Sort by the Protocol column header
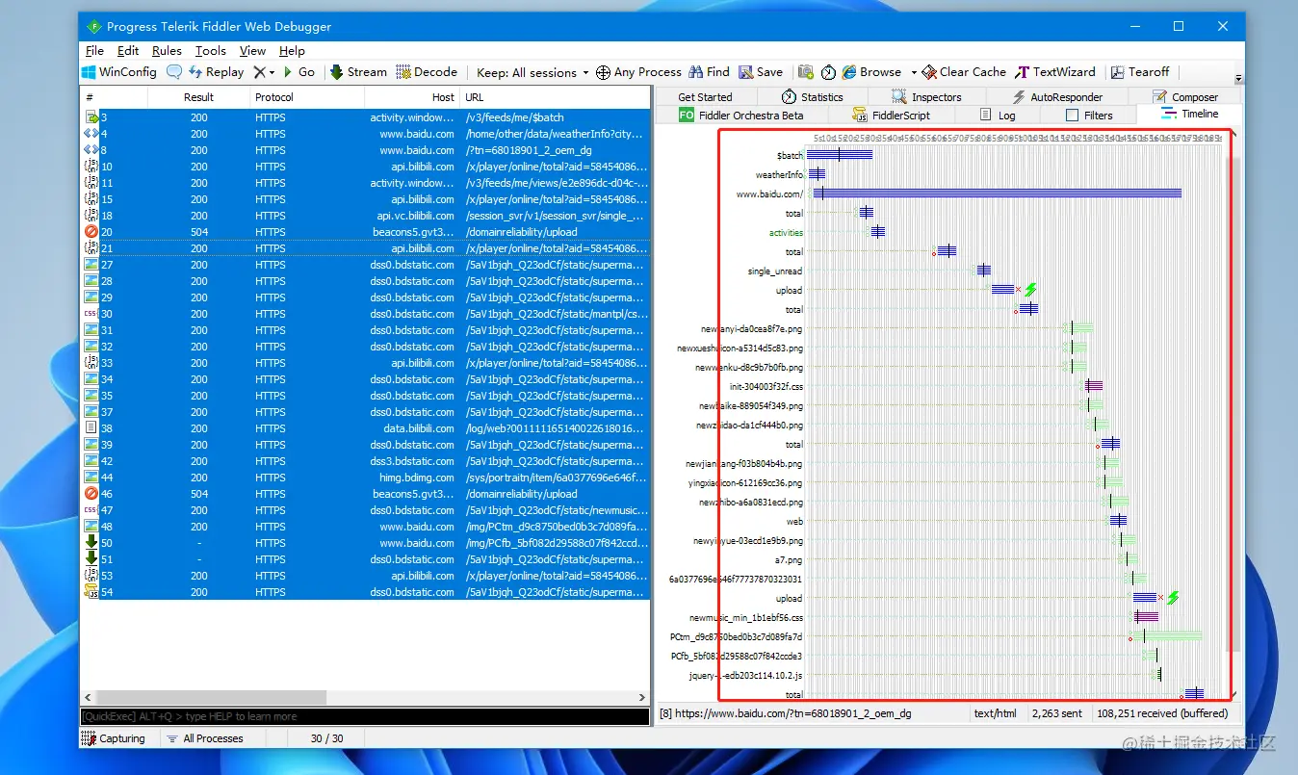 tap(306, 97)
